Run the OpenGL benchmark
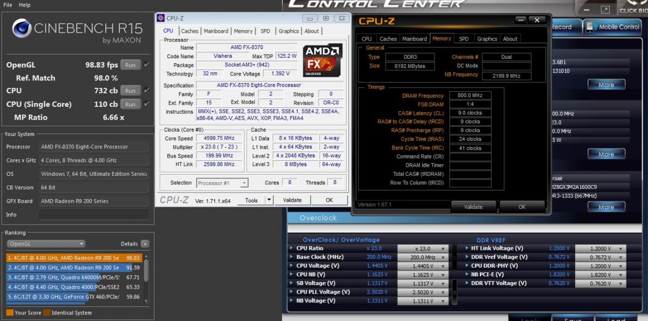 click(130, 65)
